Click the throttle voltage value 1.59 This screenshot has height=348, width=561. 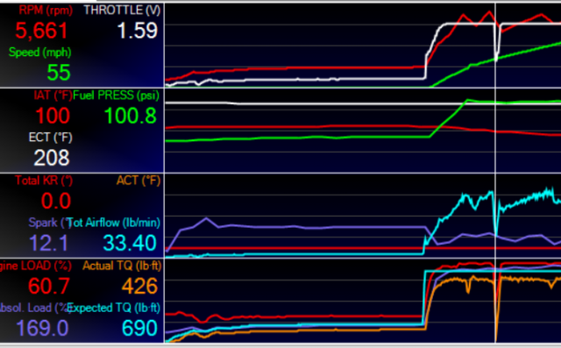pos(138,31)
